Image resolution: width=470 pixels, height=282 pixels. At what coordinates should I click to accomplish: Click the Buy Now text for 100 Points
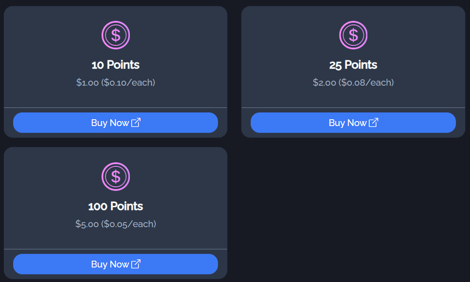pyautogui.click(x=110, y=264)
